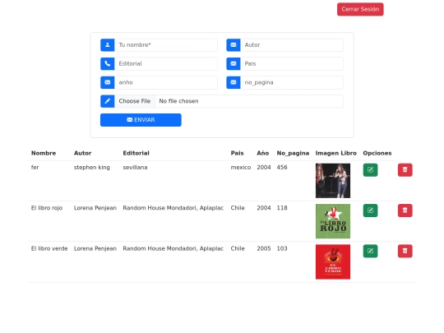Viewport: 444px width, 333px height.
Task: Select the 'stephen king' author cell
Action: (92, 168)
